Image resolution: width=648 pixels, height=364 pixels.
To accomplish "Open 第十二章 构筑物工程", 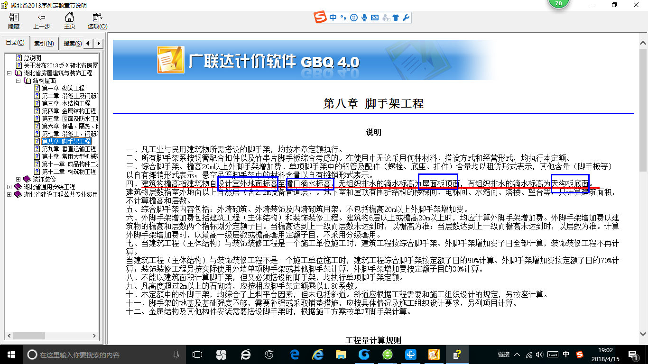I will [69, 172].
